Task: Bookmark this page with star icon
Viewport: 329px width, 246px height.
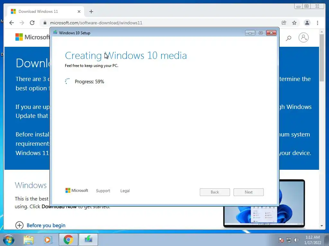Action: (x=294, y=23)
